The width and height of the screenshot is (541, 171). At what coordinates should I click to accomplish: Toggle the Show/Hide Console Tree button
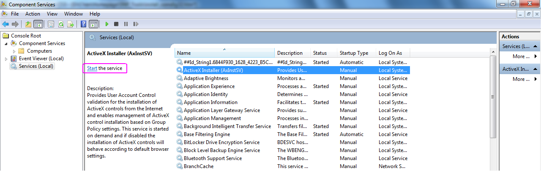click(38, 24)
